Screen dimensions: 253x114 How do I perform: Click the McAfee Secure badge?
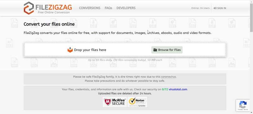click(x=115, y=102)
